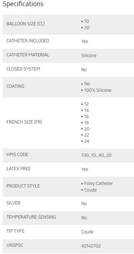Image resolution: width=134 pixels, height=254 pixels.
Task: Click the Coude TIP TYPE value
Action: 87,232
